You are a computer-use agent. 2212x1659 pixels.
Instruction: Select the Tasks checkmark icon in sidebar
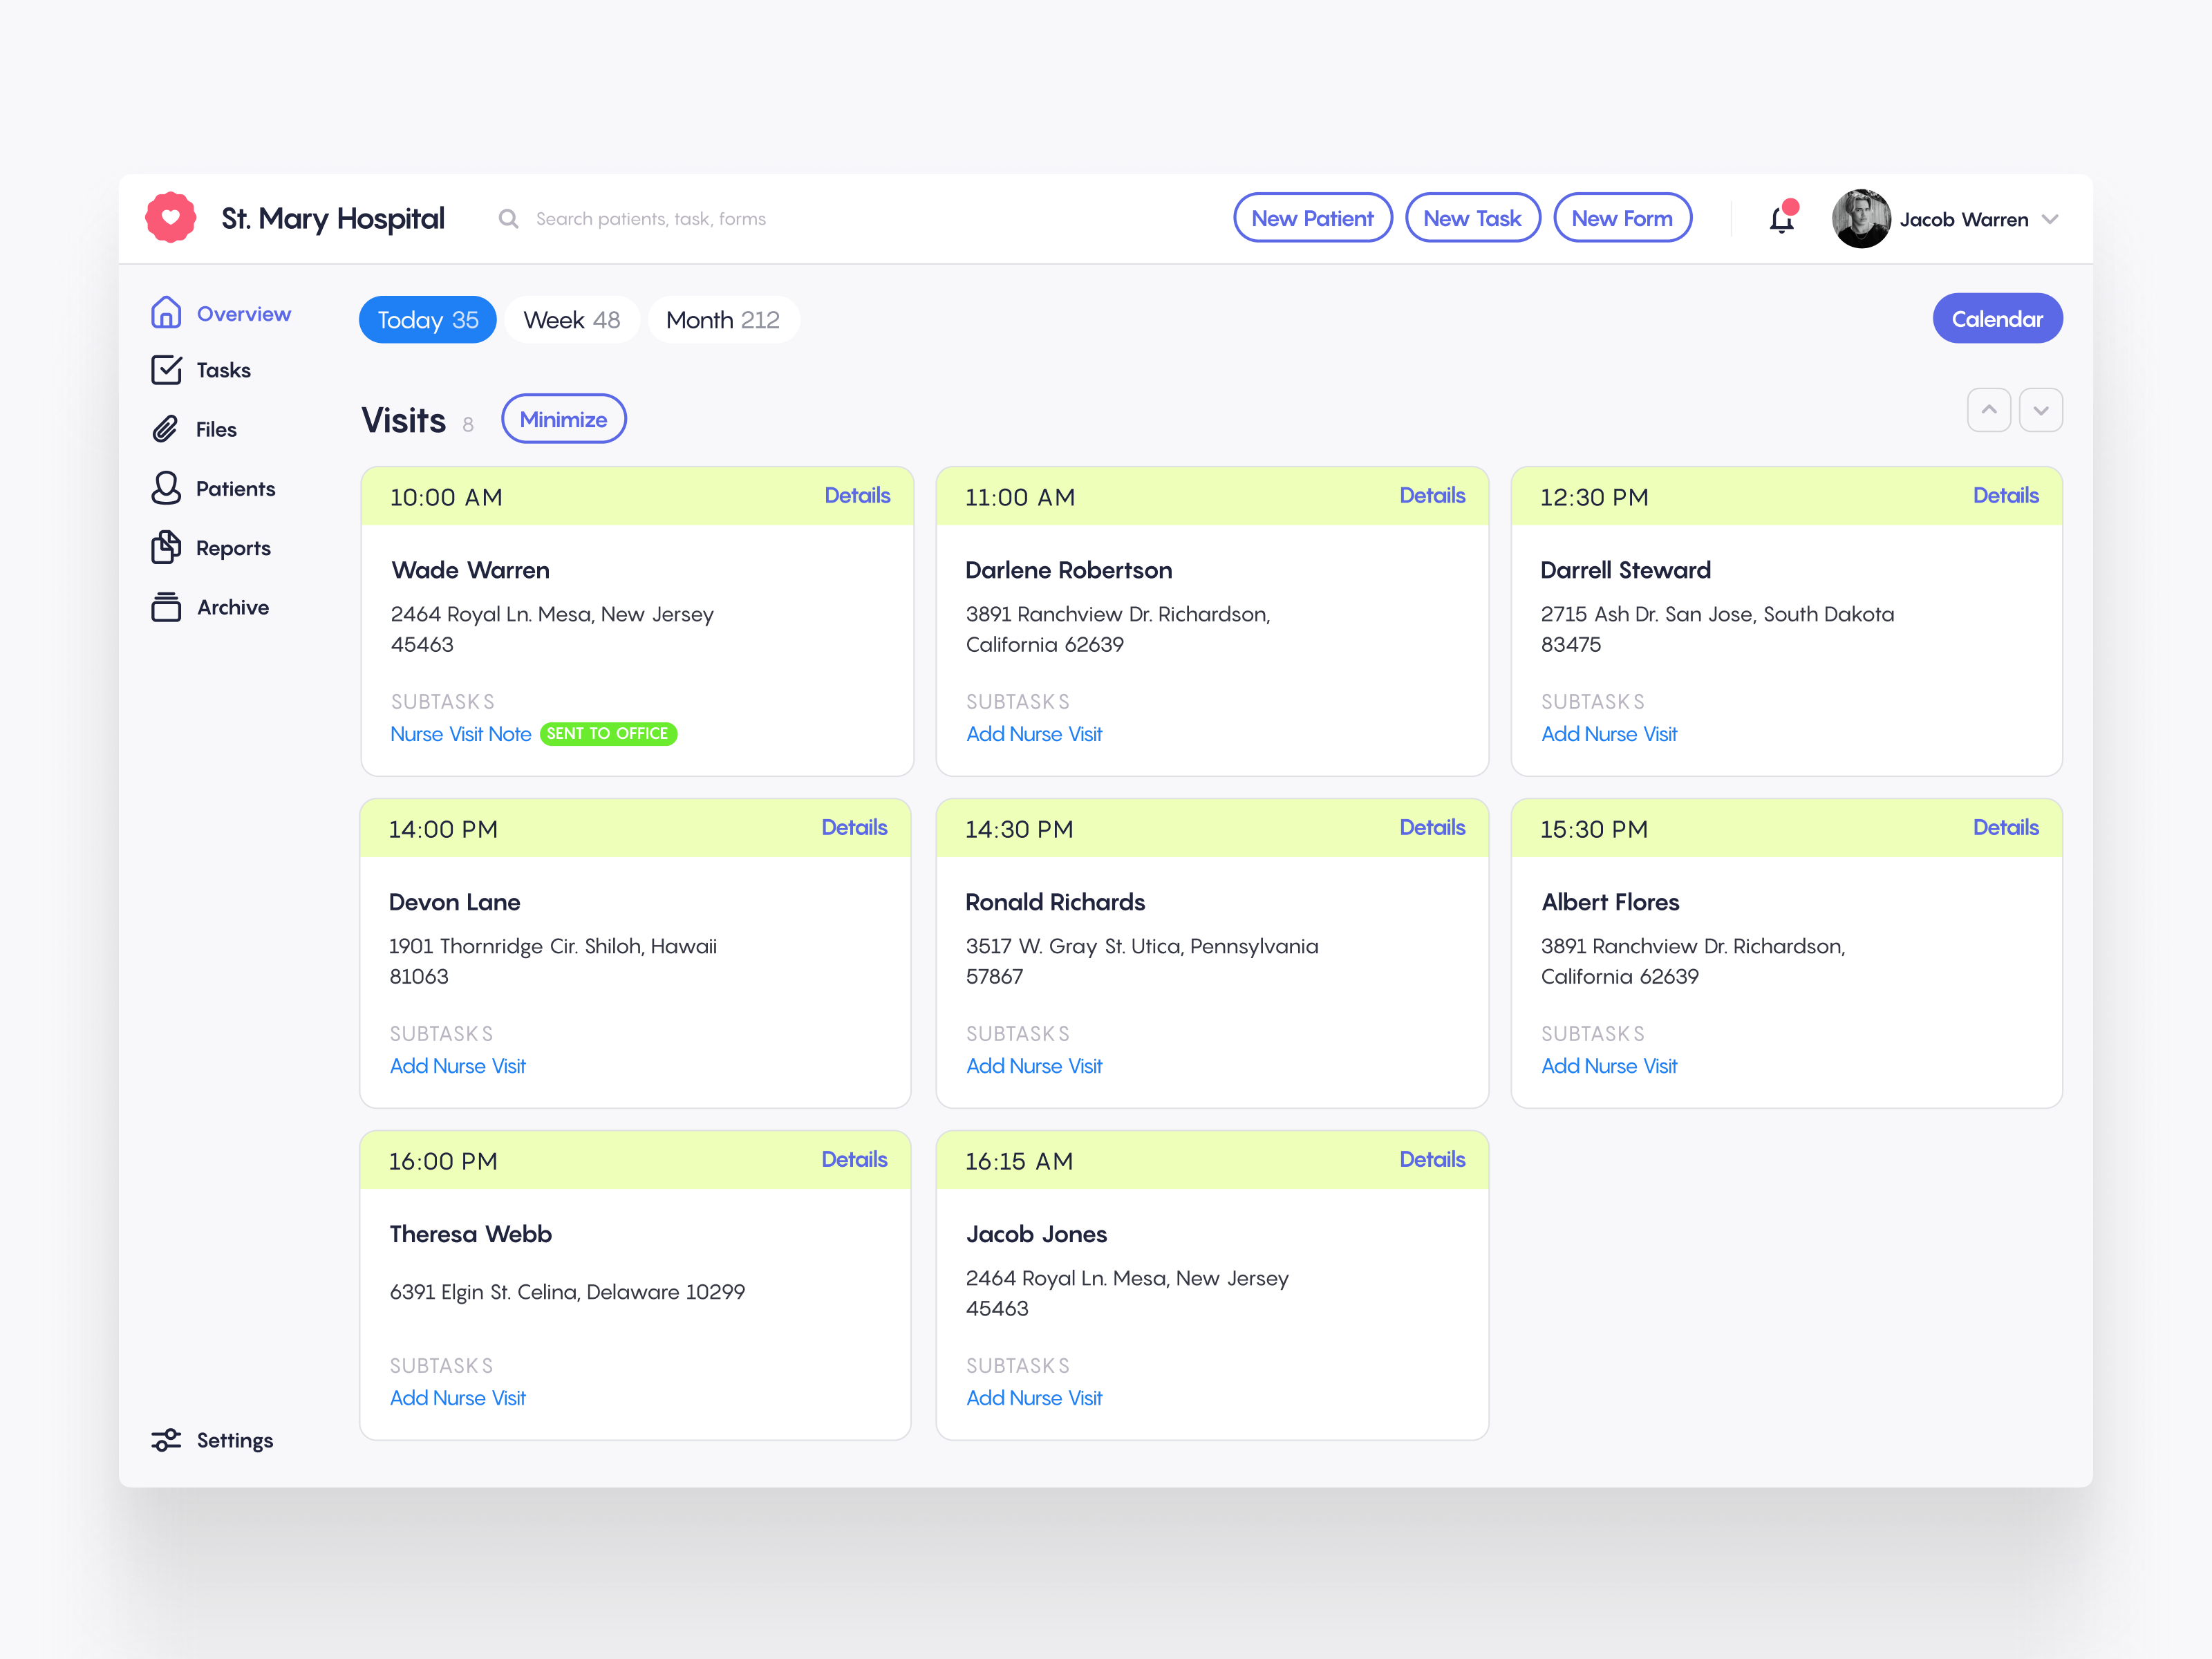pyautogui.click(x=166, y=369)
